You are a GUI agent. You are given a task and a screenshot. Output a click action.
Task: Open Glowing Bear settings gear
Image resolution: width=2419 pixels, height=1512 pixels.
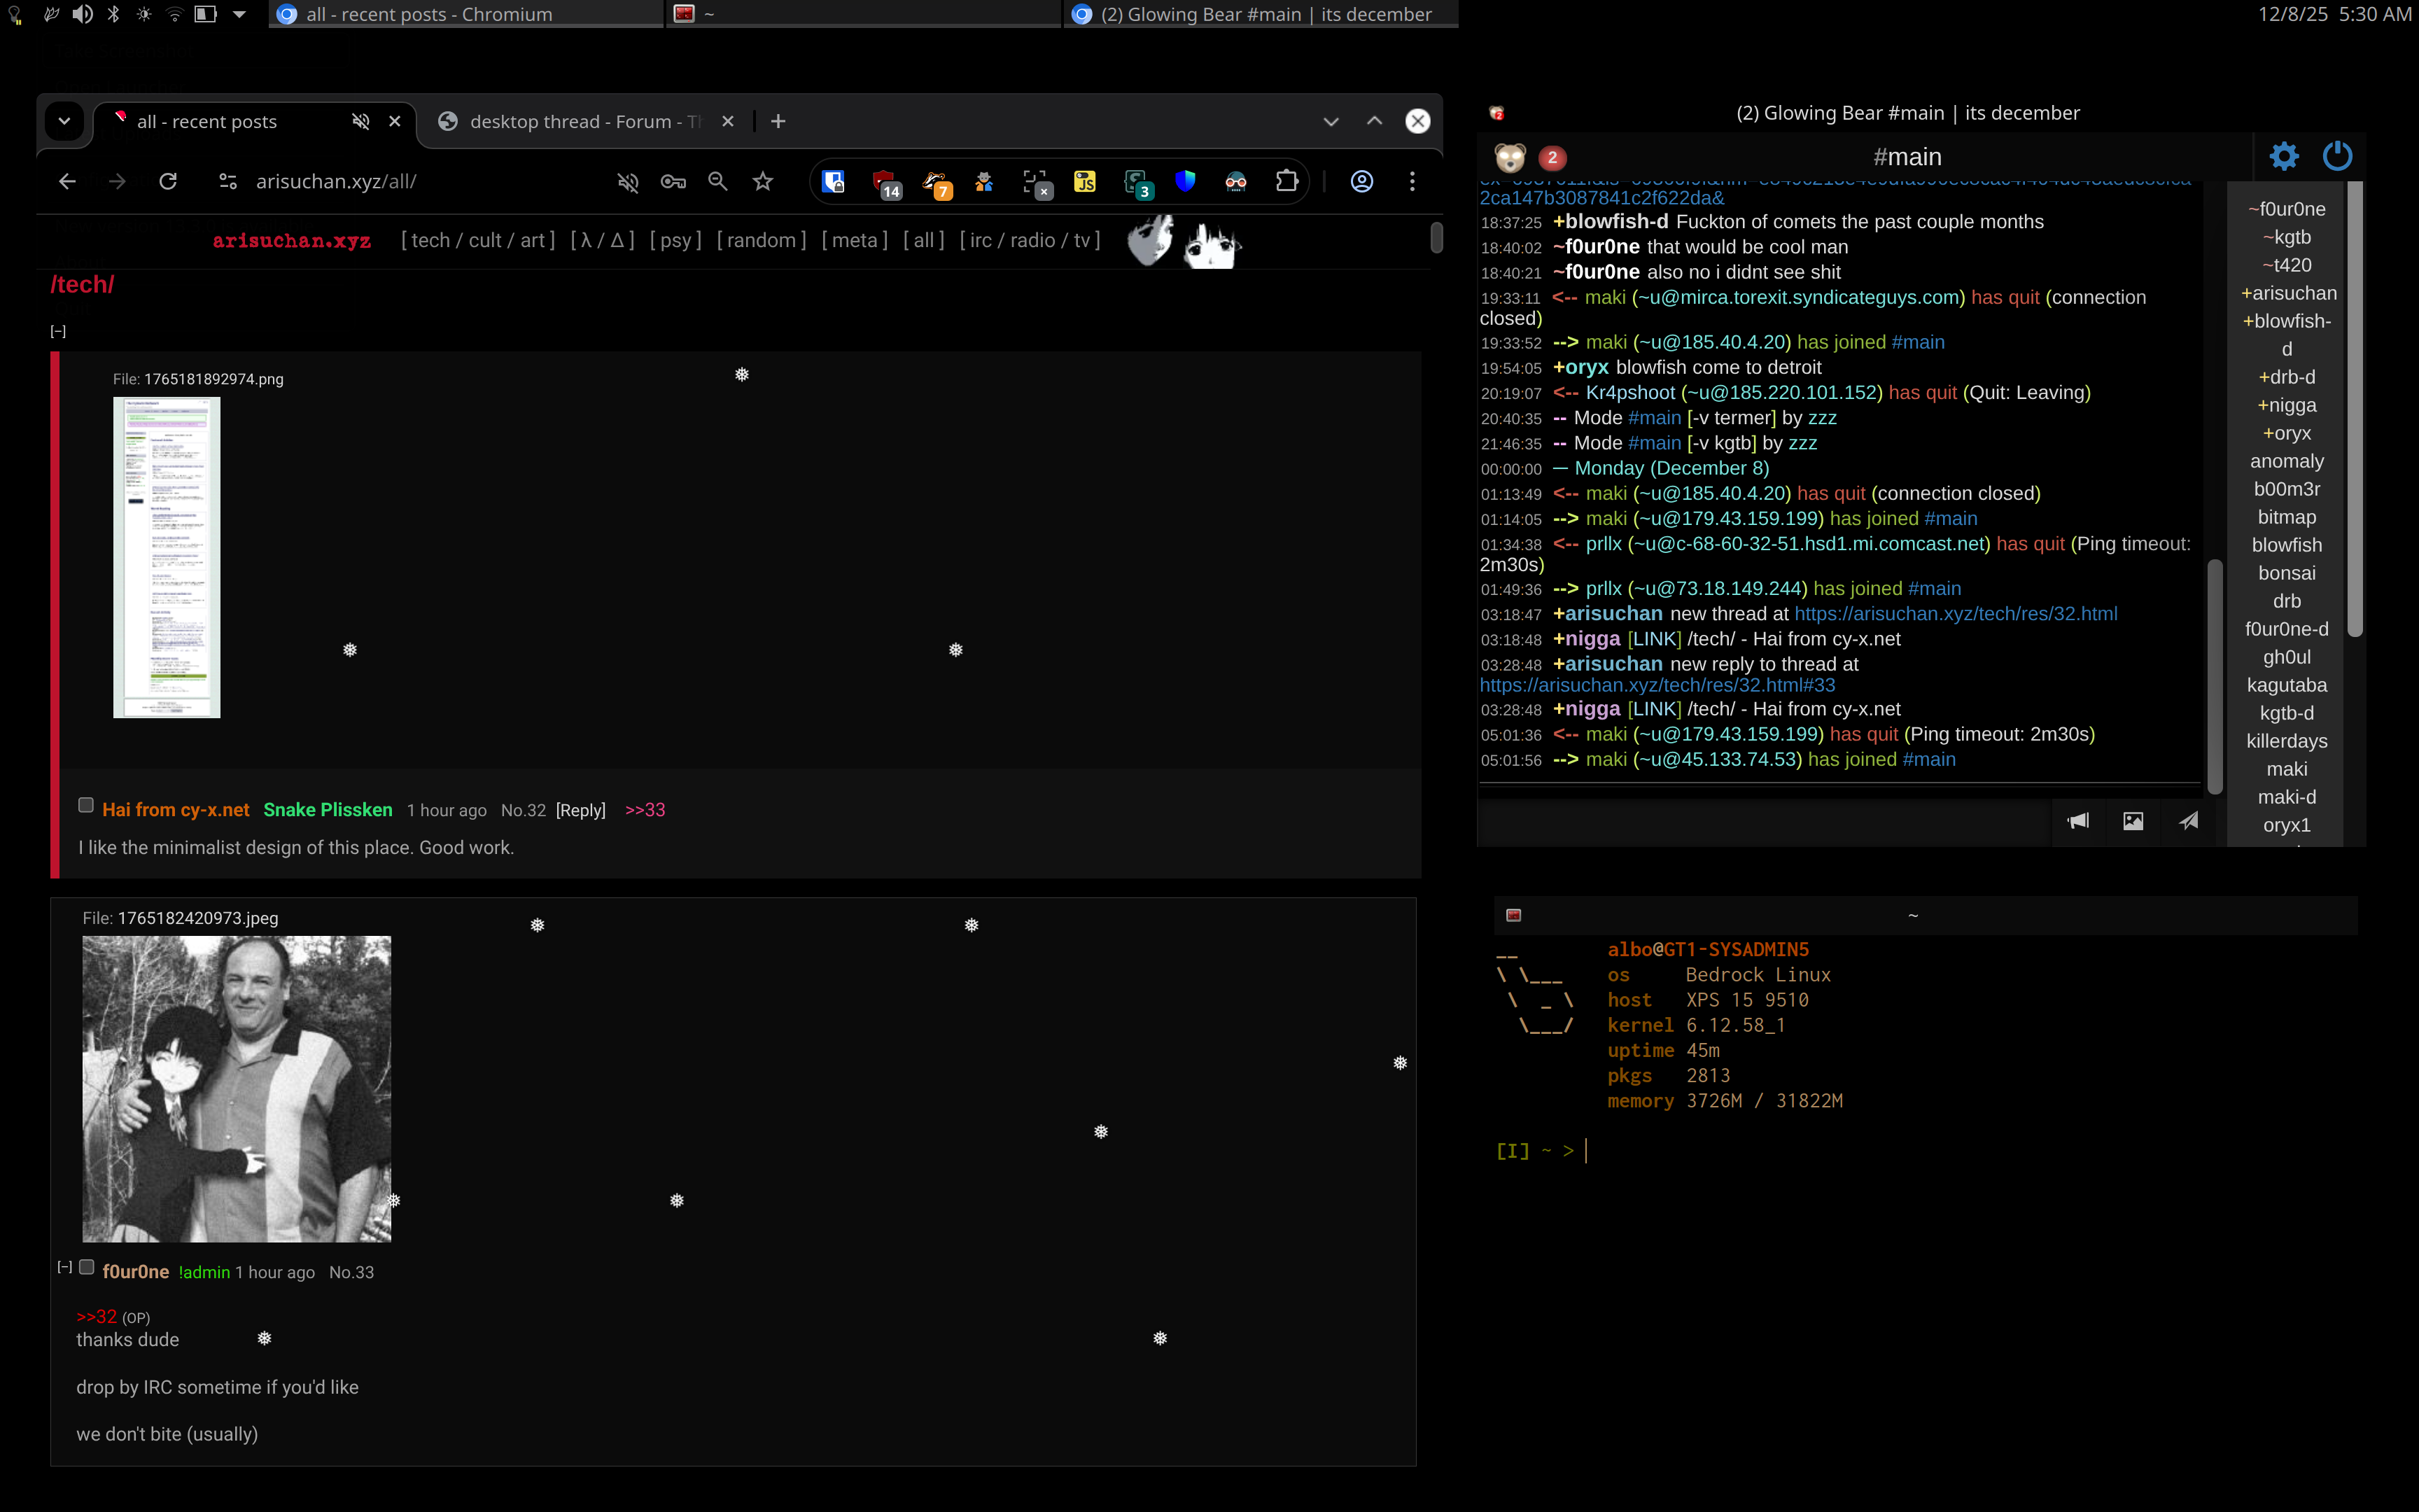click(2284, 156)
